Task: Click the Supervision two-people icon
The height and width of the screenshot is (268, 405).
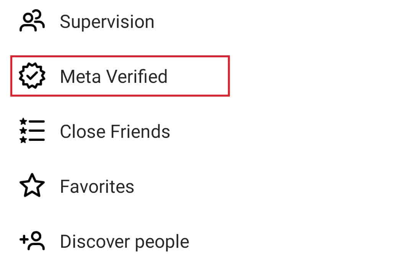Action: (x=32, y=22)
